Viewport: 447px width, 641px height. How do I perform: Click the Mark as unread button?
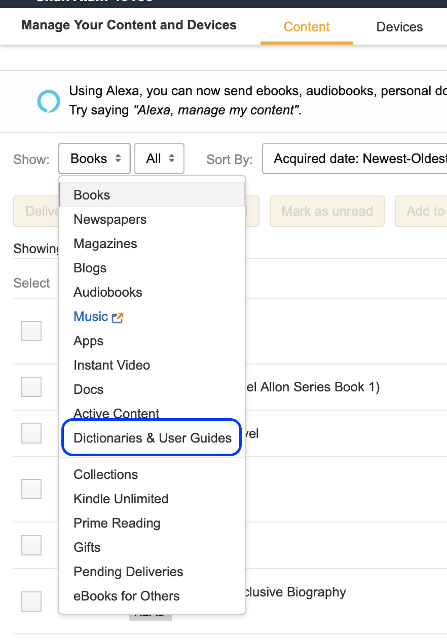327,211
